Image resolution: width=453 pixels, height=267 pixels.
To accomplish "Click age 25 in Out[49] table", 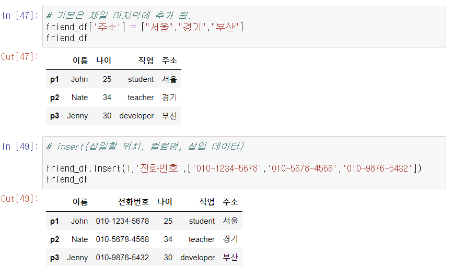I will [x=168, y=221].
